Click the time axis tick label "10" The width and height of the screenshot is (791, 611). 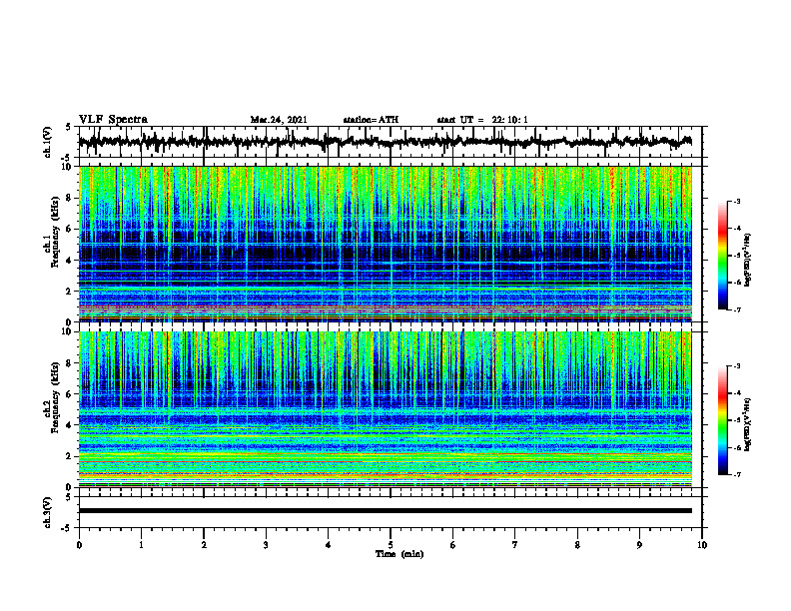tap(702, 545)
